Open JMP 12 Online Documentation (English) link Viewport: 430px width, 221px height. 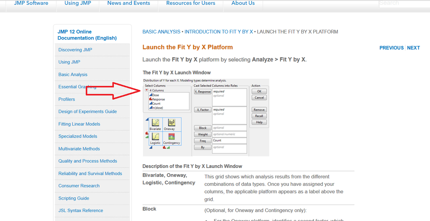87,35
